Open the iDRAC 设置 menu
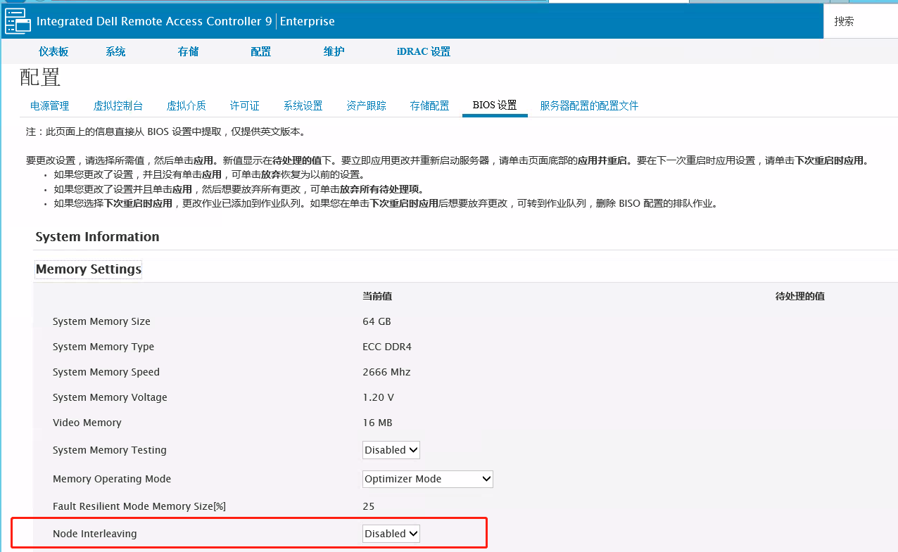Screen dimensions: 898x552 (x=422, y=51)
